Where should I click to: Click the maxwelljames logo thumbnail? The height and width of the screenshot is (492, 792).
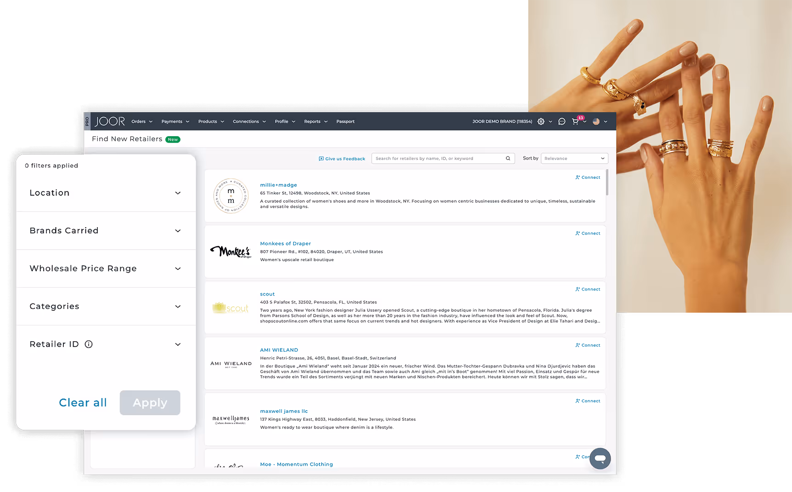(x=231, y=420)
